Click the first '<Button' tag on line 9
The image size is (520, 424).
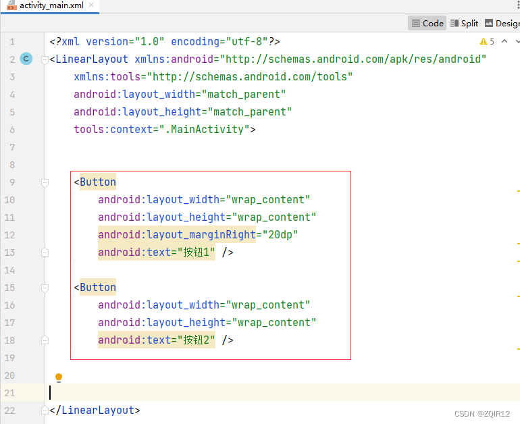[95, 182]
